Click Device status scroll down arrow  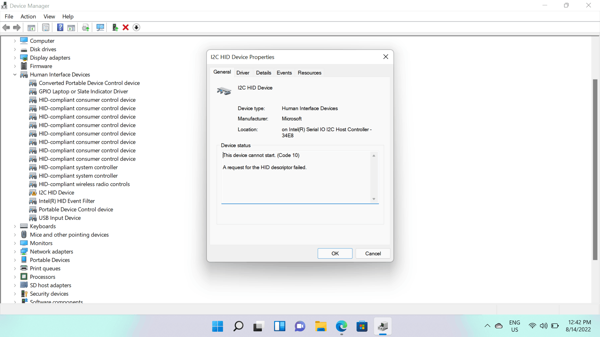(x=374, y=199)
